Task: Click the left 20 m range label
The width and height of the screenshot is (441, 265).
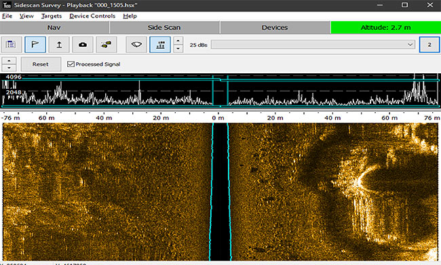Action: coord(161,118)
